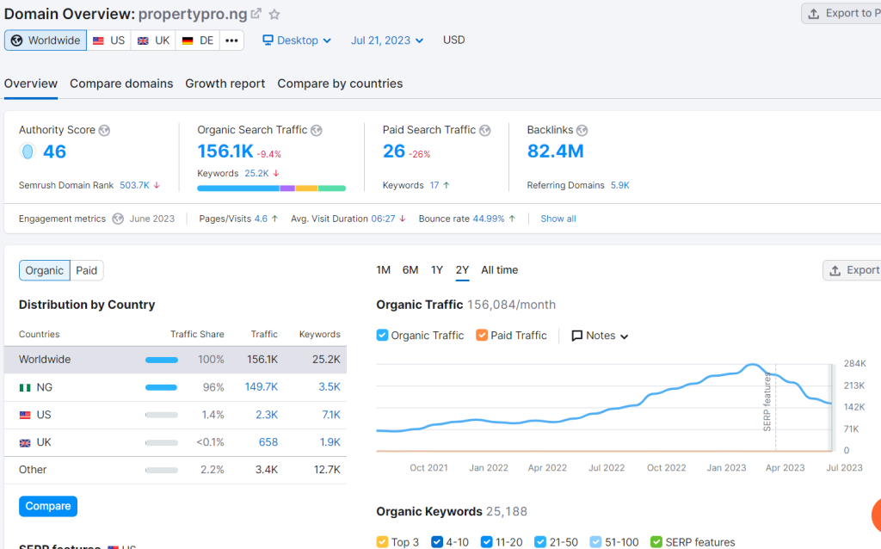
Task: Click the NG flag in country table
Action: (x=25, y=388)
